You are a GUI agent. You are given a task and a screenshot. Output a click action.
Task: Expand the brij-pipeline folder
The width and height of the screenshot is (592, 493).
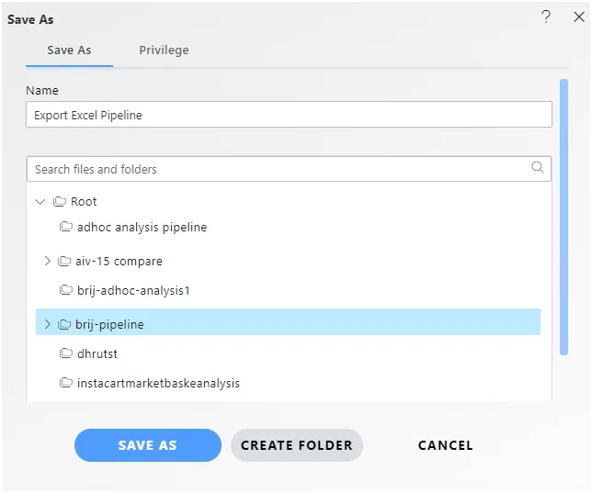click(x=47, y=324)
